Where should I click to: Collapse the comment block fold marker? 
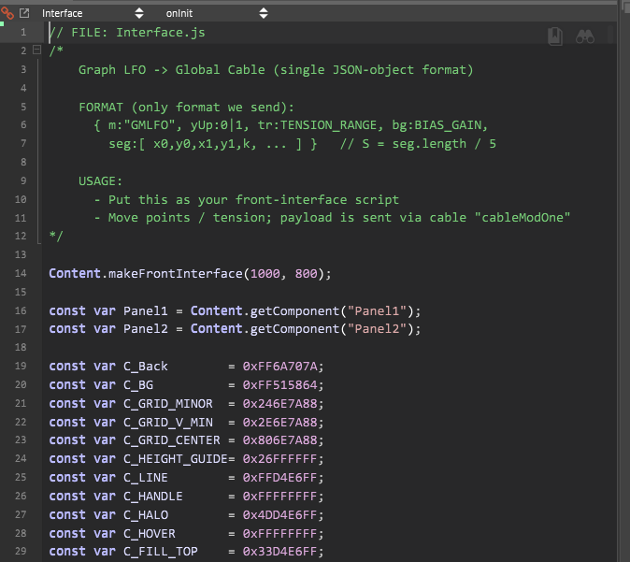(x=36, y=50)
